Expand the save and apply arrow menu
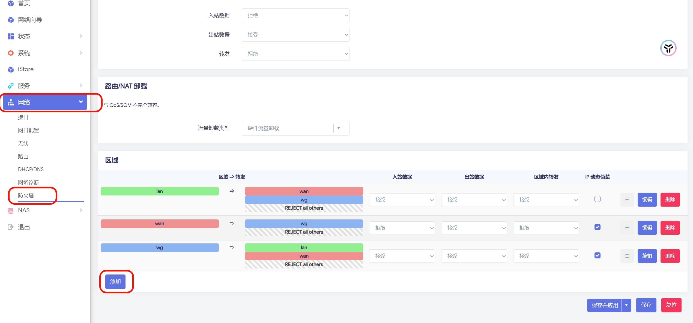The width and height of the screenshot is (693, 323). 626,305
